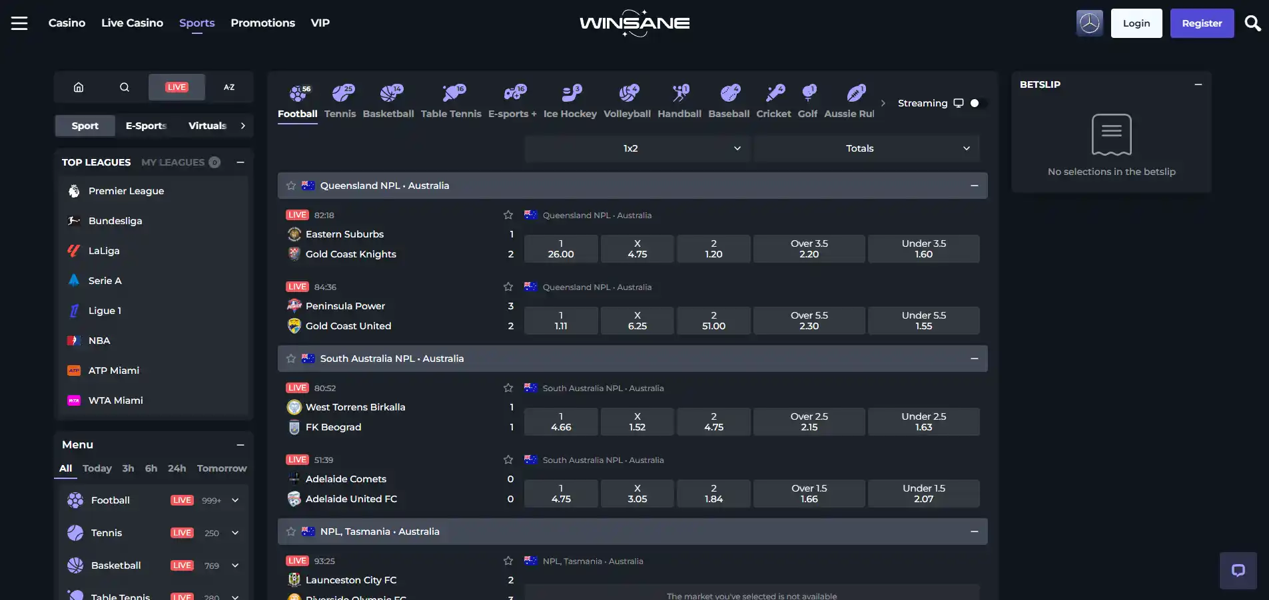Show more sport category tabs in sidebar
Image resolution: width=1269 pixels, height=600 pixels.
tap(243, 126)
